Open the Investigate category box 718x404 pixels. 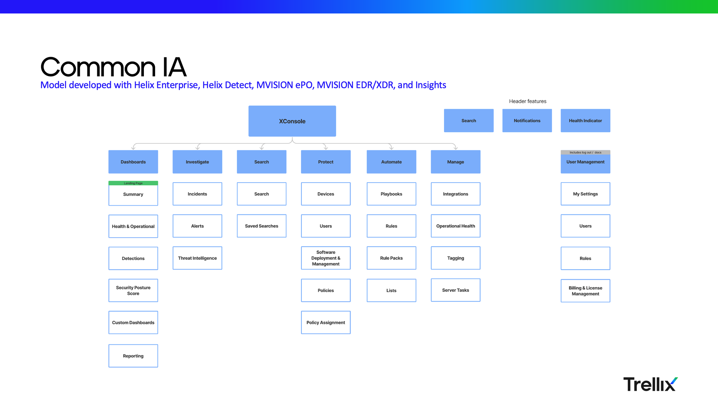(197, 162)
